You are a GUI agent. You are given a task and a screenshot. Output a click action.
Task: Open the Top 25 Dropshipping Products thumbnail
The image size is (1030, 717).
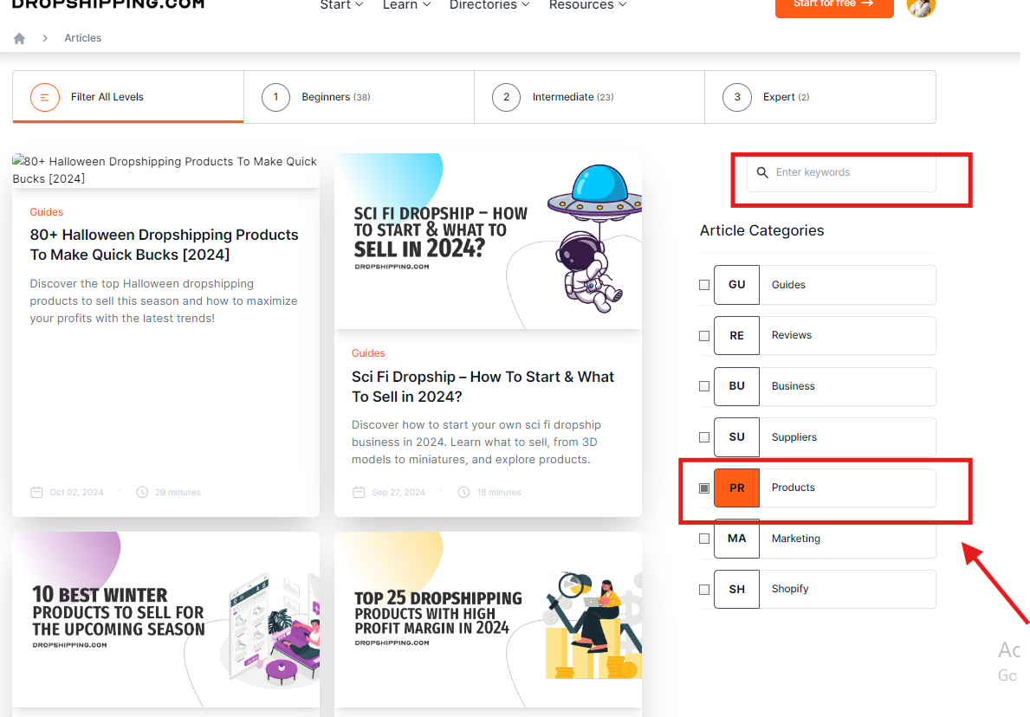point(488,620)
